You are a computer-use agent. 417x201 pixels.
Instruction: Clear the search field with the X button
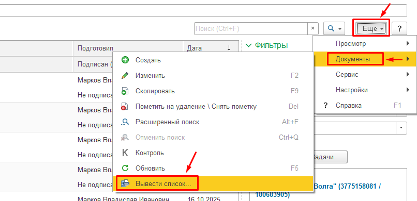tap(312, 28)
